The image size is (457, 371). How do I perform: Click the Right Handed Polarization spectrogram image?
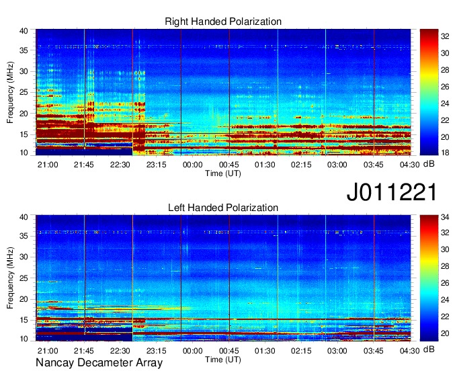click(x=223, y=92)
